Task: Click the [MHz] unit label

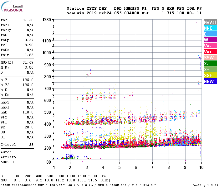Action: click(104, 180)
